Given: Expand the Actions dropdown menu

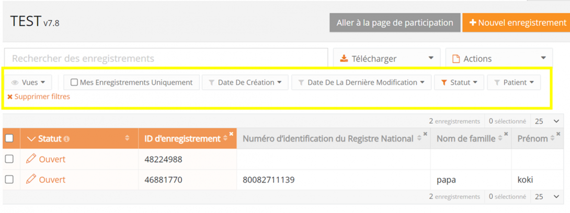Looking at the screenshot, I should [x=499, y=58].
